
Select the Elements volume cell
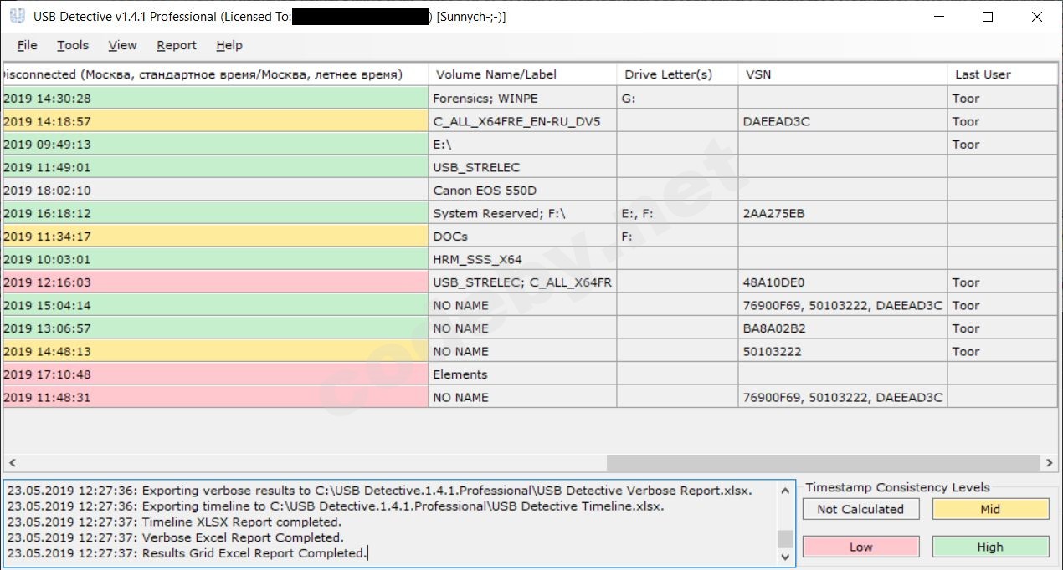click(522, 374)
